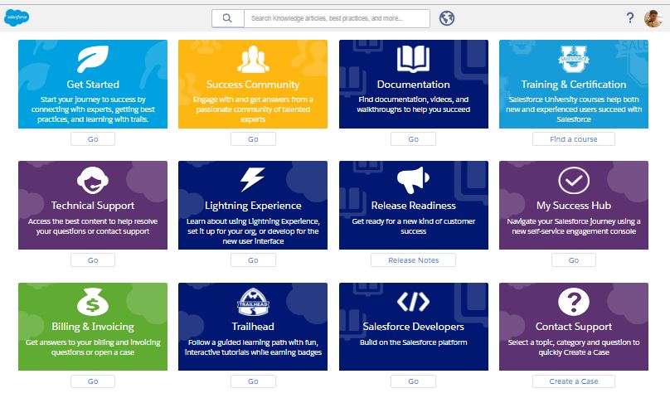Select the Contact Support tile title

(x=574, y=326)
